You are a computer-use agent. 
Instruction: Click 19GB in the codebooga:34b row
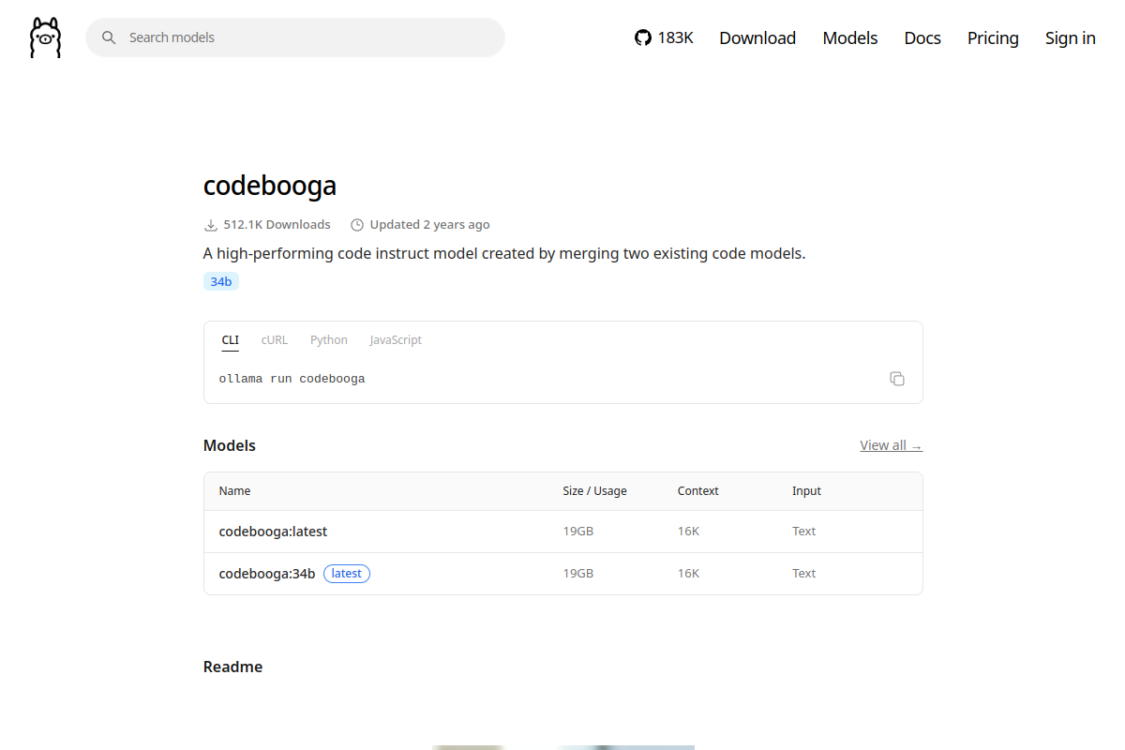tap(578, 574)
